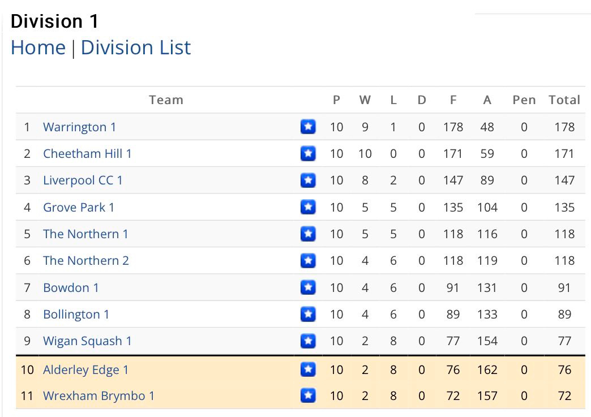Click the star icon beside Bollington 1
Viewport: 591px width, 417px height.
click(x=308, y=314)
